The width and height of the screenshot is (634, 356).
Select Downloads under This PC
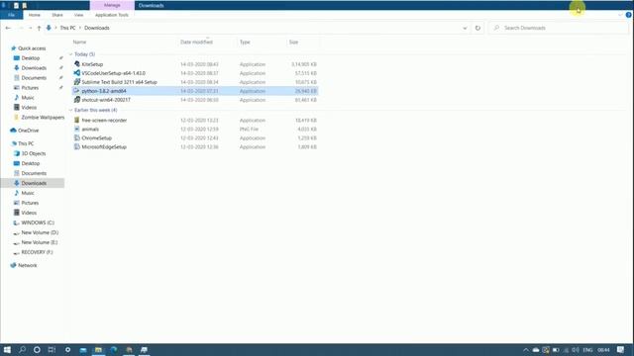(x=34, y=183)
